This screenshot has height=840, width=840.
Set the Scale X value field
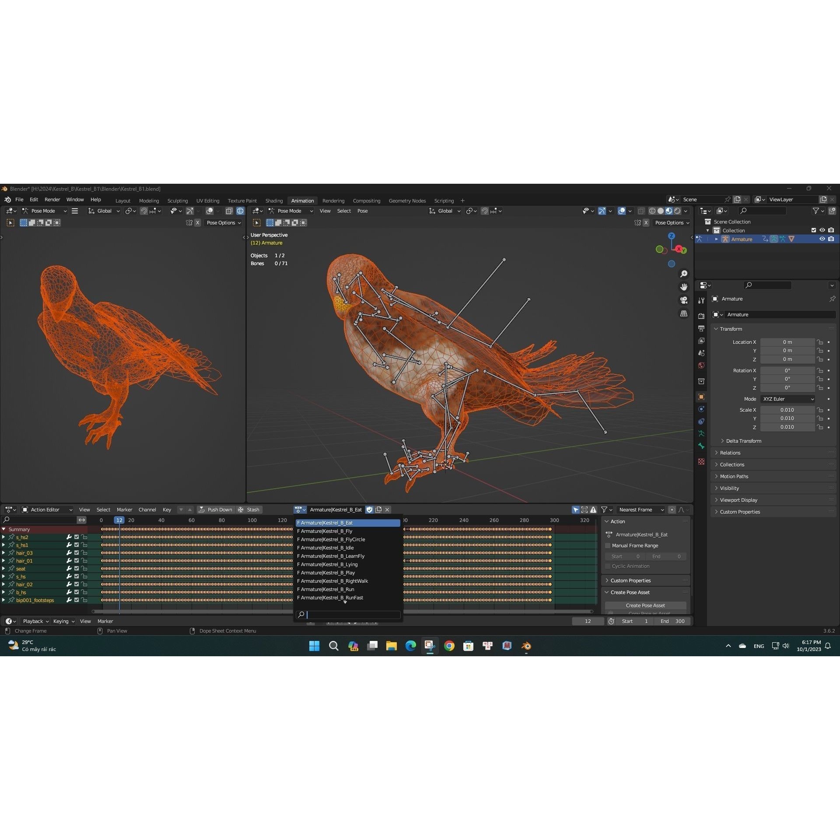pos(787,410)
